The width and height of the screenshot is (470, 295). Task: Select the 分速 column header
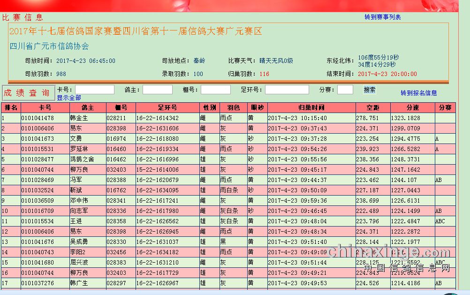click(412, 108)
